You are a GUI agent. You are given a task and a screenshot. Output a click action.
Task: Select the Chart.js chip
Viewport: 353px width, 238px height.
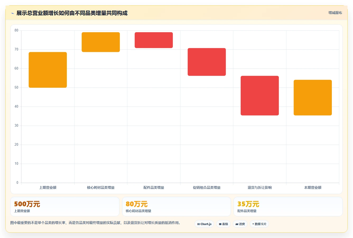point(204,224)
